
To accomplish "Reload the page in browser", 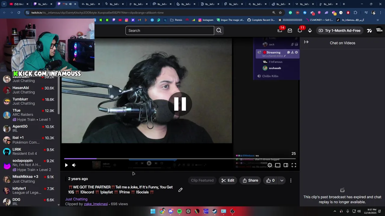I will [x=19, y=13].
